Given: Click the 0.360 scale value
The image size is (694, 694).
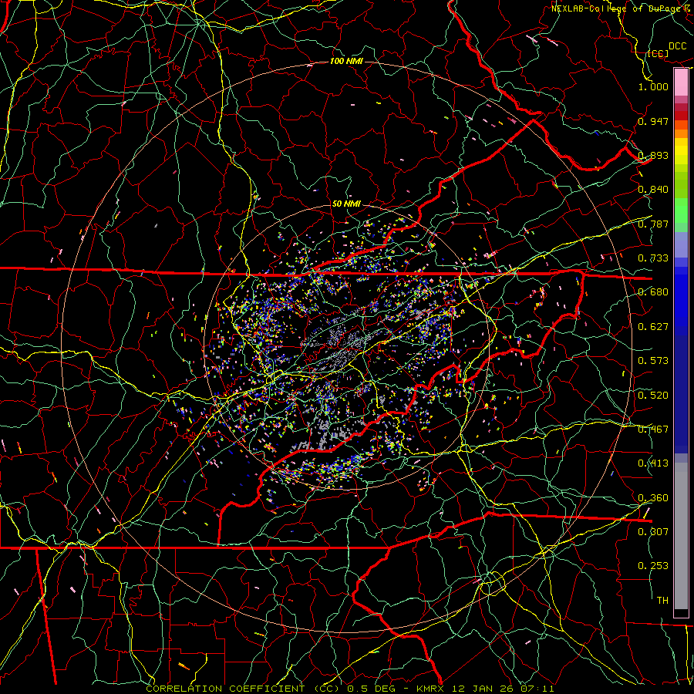Looking at the screenshot, I should click(x=653, y=498).
